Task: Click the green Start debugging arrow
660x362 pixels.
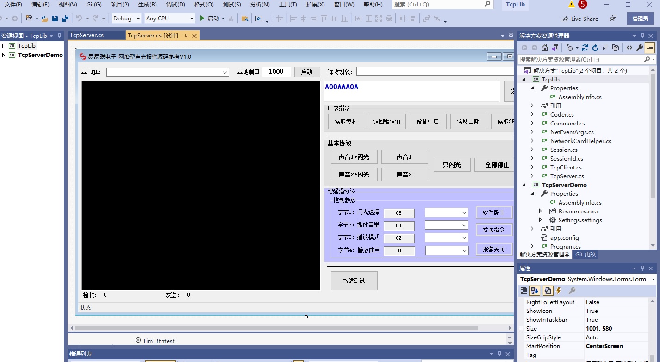Action: point(202,19)
